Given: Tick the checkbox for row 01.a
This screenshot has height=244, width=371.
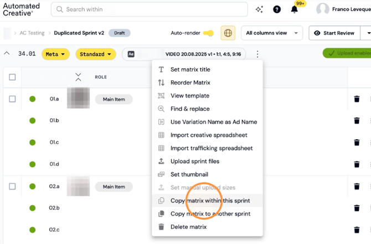Looking at the screenshot, I should [12, 99].
